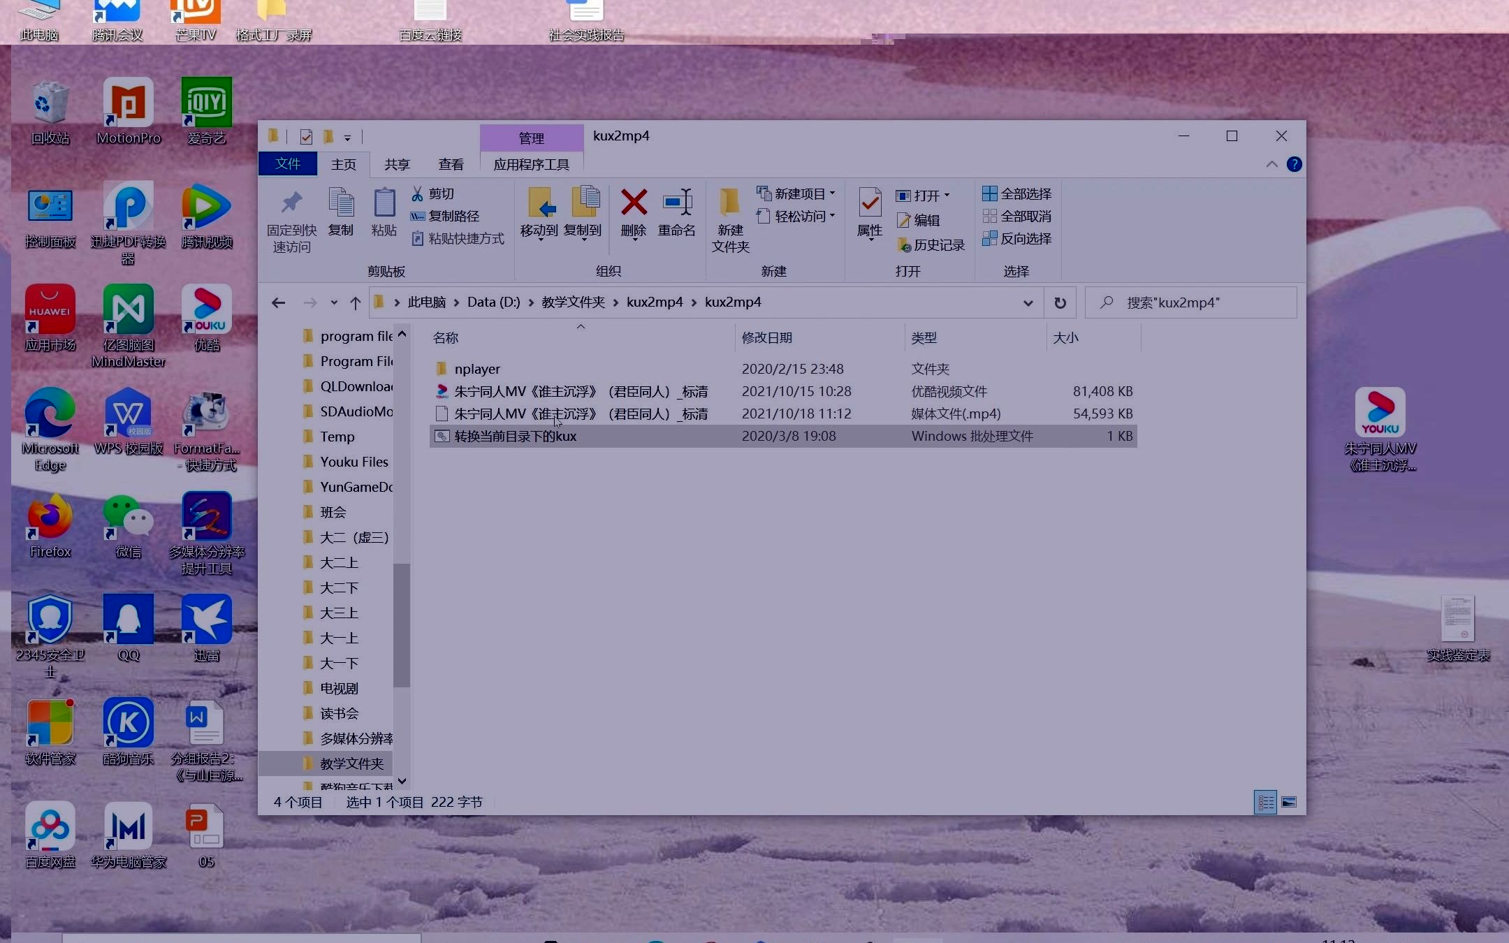Click chevron after 此电脑 in breadcrumb
The height and width of the screenshot is (943, 1509).
[x=456, y=302]
